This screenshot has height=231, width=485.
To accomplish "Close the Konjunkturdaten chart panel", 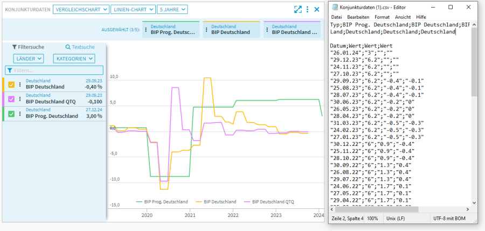I will tap(317, 9).
